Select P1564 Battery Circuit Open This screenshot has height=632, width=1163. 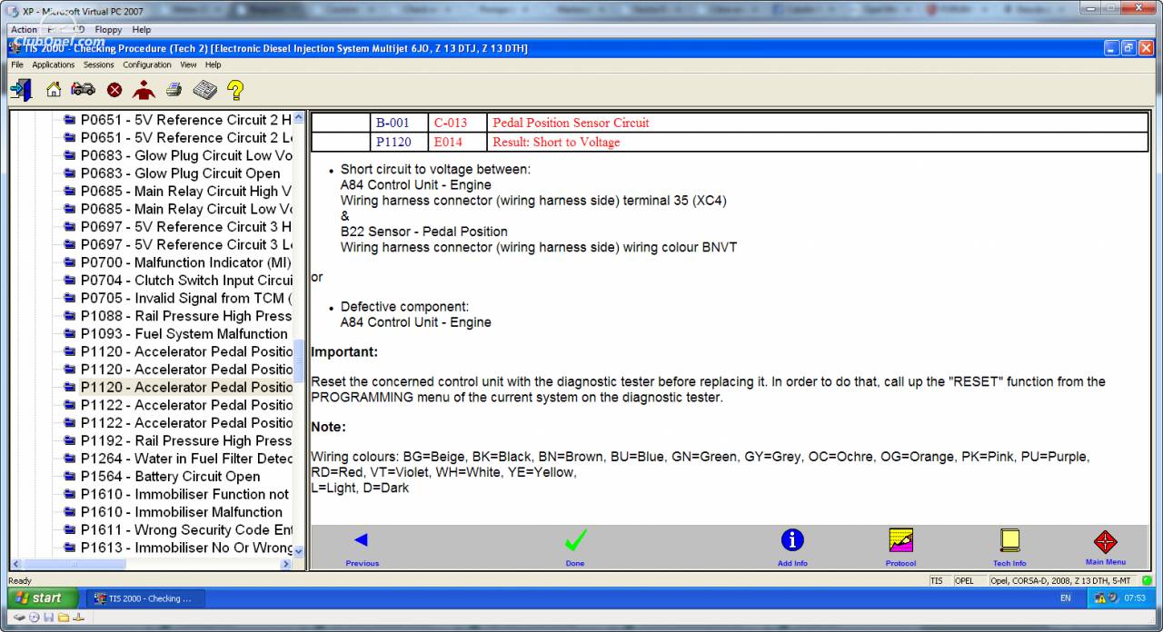162,477
